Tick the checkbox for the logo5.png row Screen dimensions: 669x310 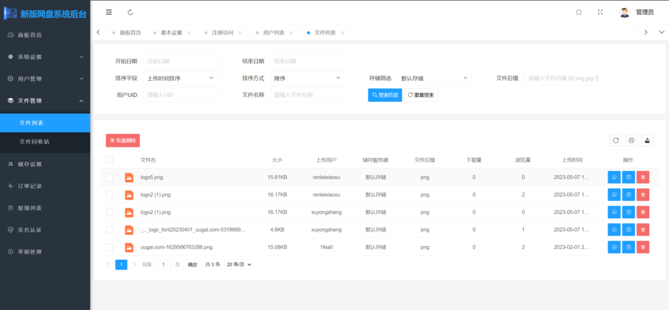pos(109,177)
